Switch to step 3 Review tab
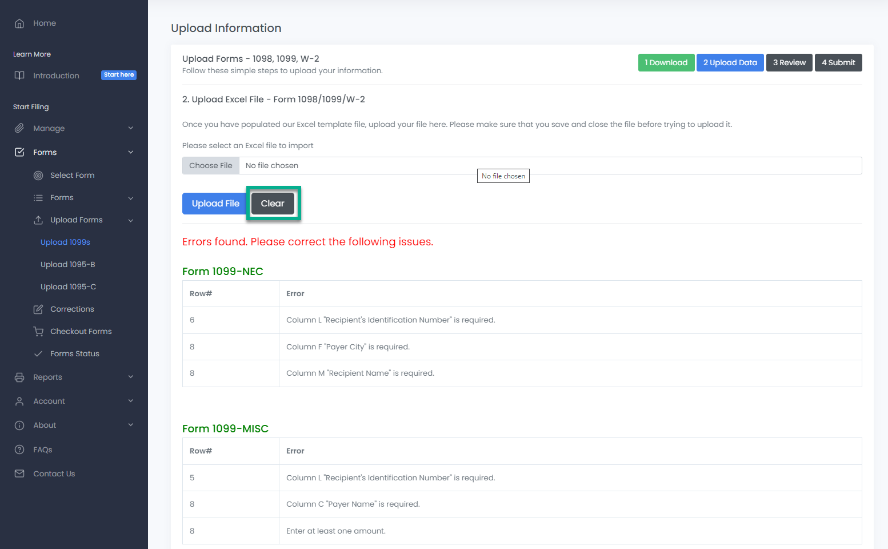This screenshot has width=888, height=549. coord(789,63)
